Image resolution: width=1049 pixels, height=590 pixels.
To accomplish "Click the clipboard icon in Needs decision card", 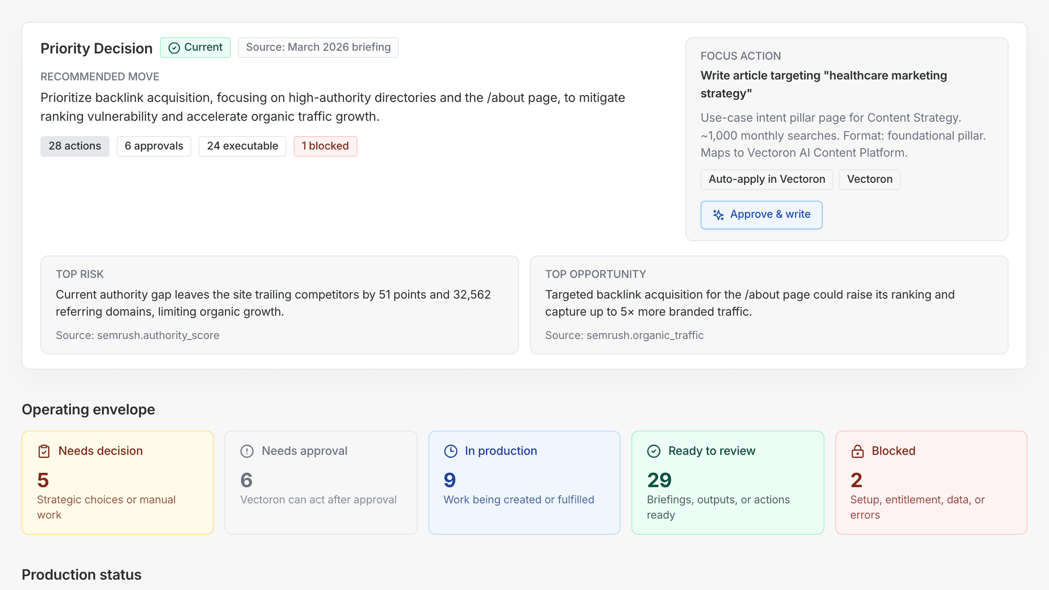I will 43,451.
